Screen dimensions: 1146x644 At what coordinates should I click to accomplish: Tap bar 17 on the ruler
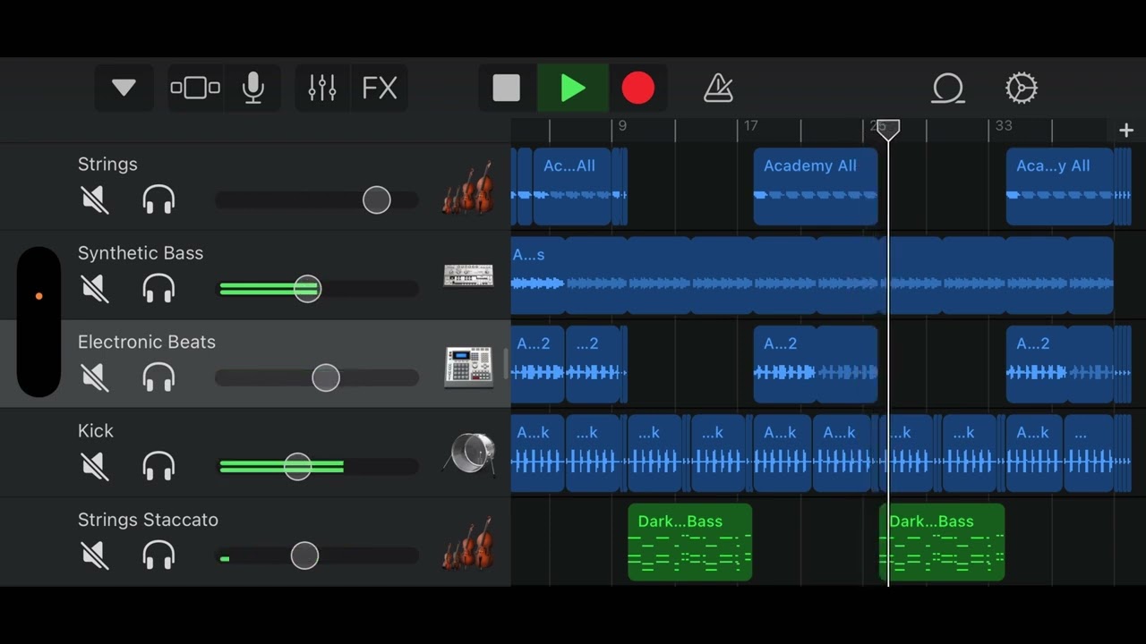[x=750, y=126]
